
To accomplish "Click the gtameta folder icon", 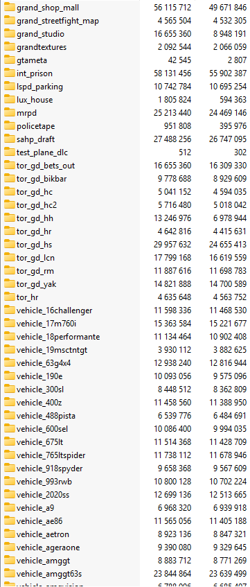I will point(10,60).
